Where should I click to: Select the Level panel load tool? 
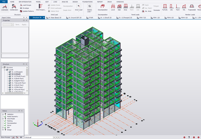pyautogui.click(x=113, y=7)
